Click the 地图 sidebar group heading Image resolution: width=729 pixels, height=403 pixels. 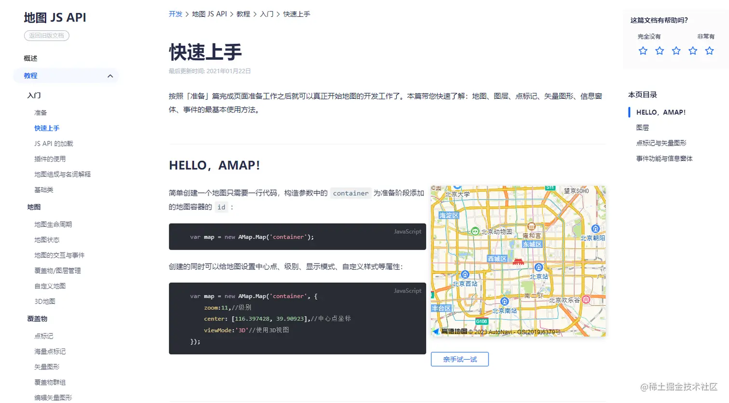click(x=34, y=207)
